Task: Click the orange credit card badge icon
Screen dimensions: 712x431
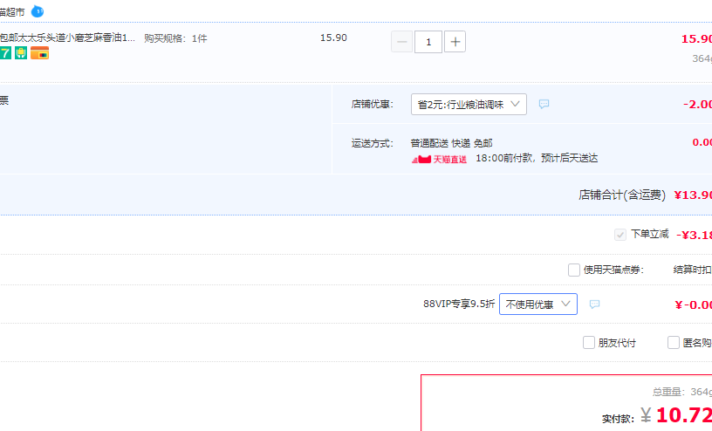Action: [x=39, y=53]
